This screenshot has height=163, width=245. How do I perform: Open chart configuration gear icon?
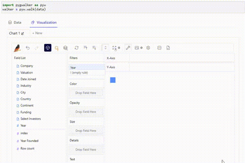[148, 48]
